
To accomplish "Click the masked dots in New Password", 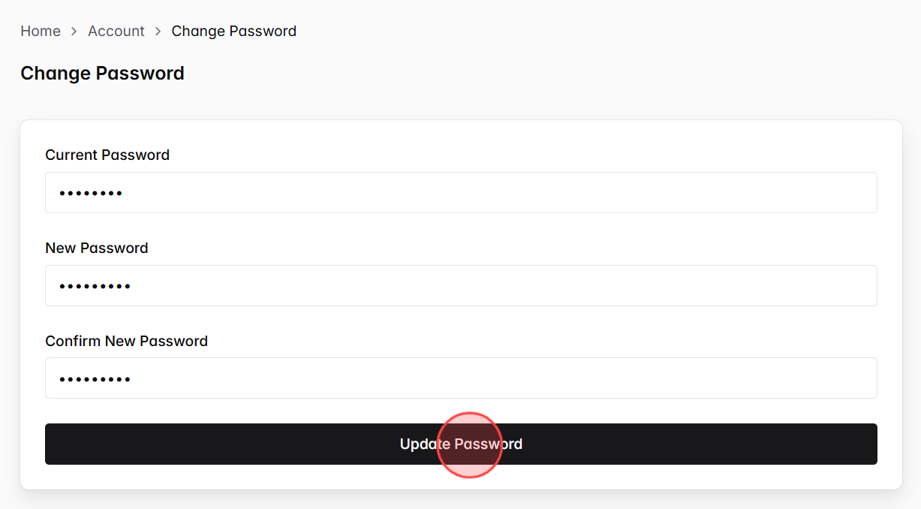I will 95,285.
